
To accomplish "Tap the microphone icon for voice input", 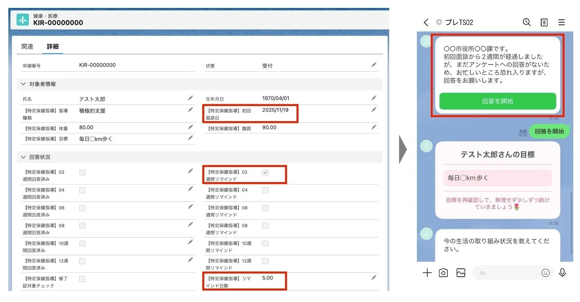I will point(563,273).
